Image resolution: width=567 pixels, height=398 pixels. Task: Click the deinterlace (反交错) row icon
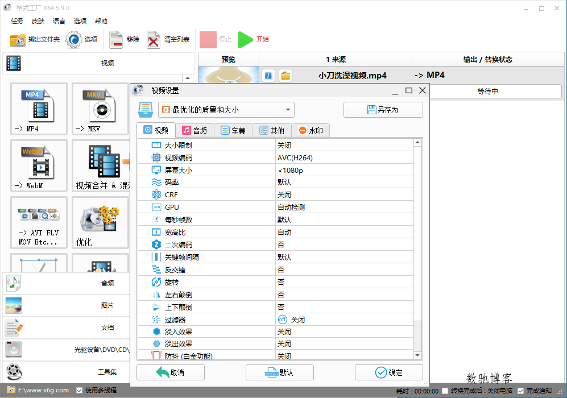point(156,270)
